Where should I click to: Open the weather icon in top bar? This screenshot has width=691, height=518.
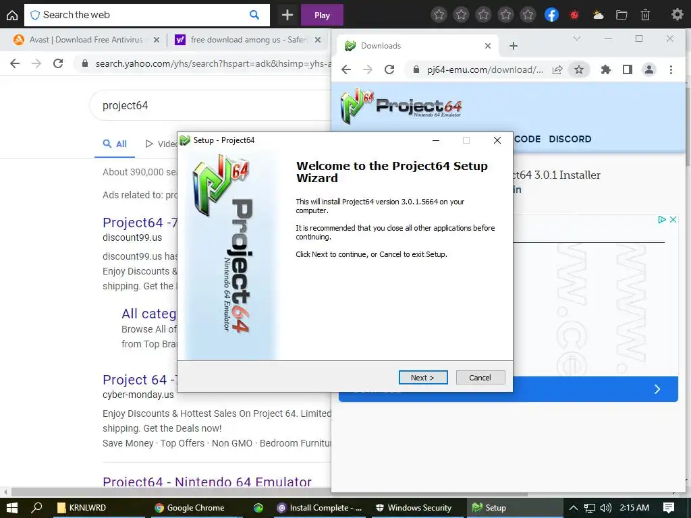pyautogui.click(x=598, y=15)
